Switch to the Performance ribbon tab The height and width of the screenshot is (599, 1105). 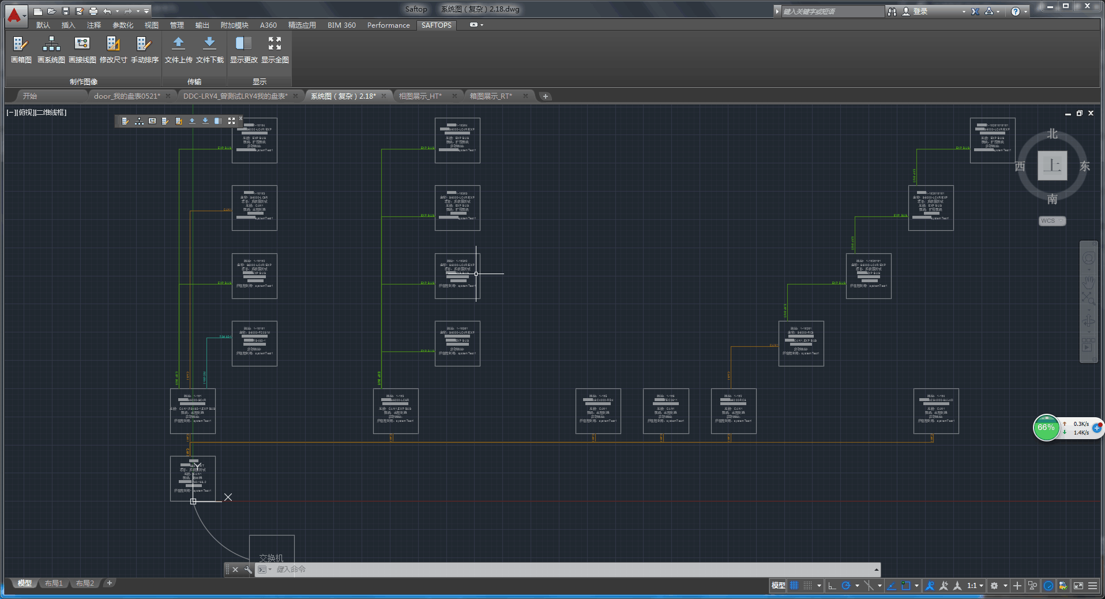tap(388, 25)
